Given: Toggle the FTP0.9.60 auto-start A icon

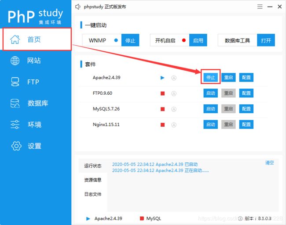Looking at the screenshot, I should point(174,93).
